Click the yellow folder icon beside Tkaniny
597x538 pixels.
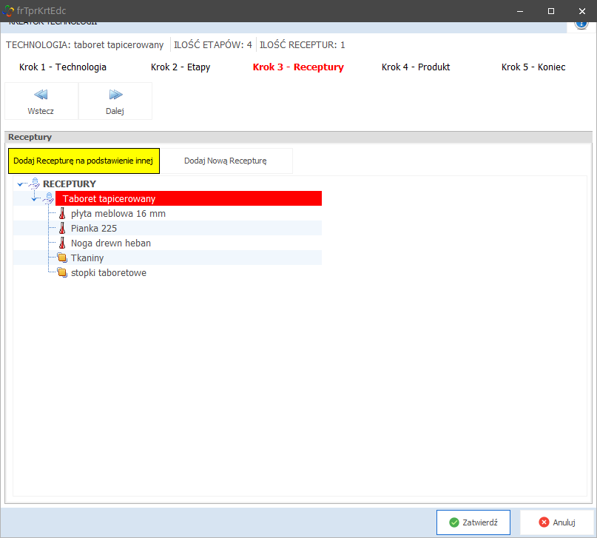[62, 258]
